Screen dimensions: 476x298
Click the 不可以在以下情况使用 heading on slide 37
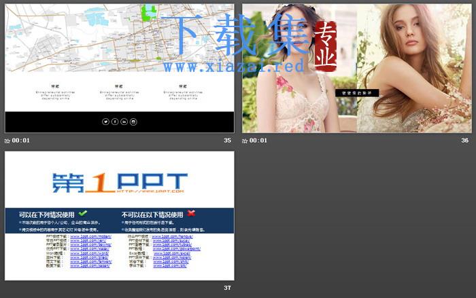(x=152, y=215)
